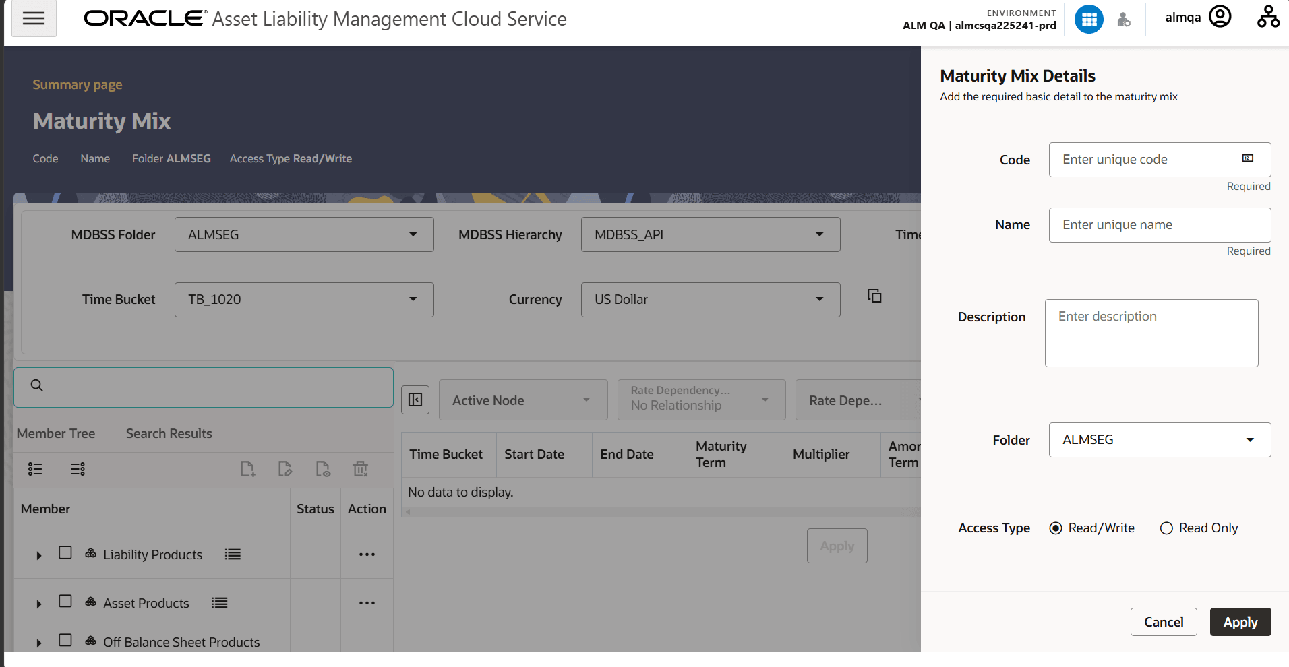1289x667 pixels.
Task: Click the greyed Apply button under table
Action: tap(837, 546)
